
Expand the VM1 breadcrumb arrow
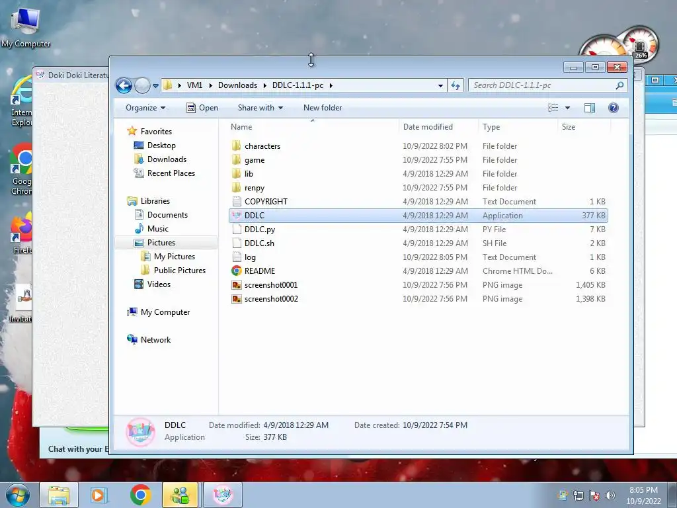211,85
